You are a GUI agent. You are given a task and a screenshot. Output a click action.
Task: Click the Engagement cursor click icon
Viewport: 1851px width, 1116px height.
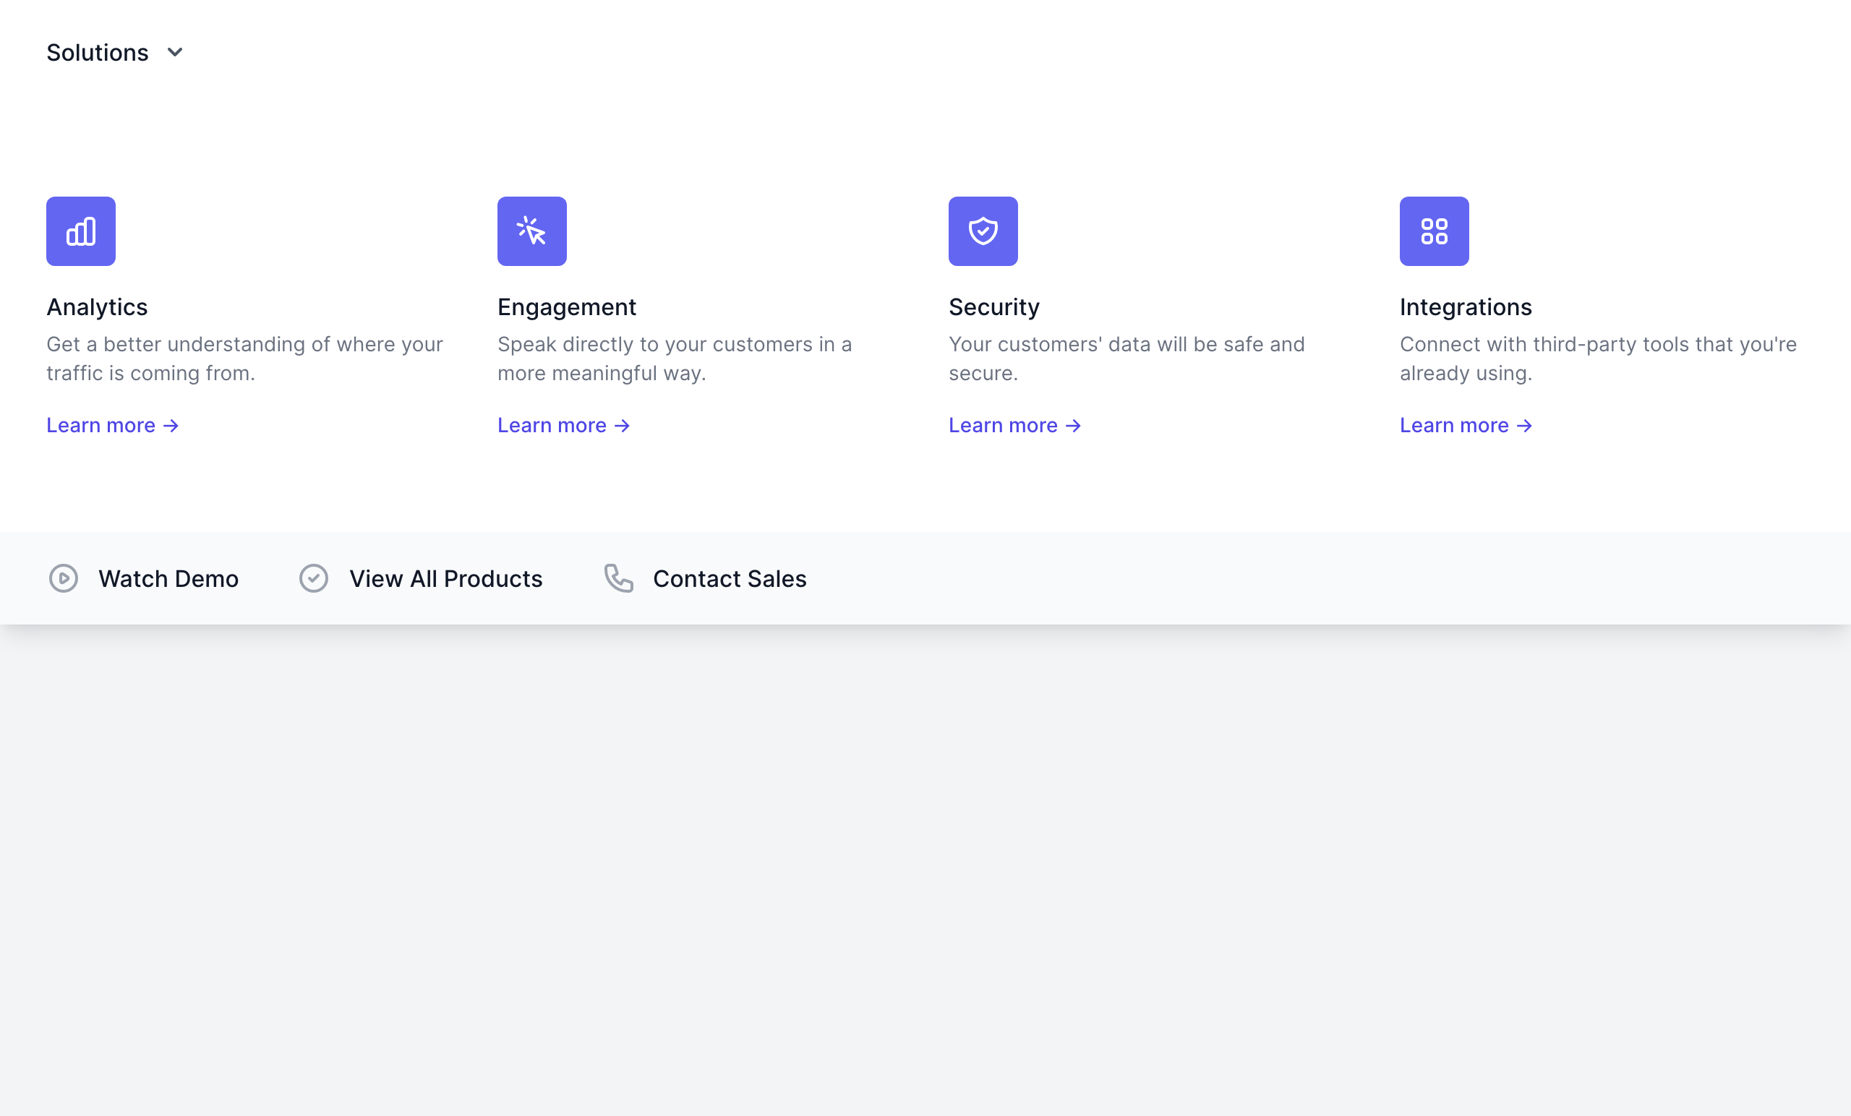click(x=531, y=231)
